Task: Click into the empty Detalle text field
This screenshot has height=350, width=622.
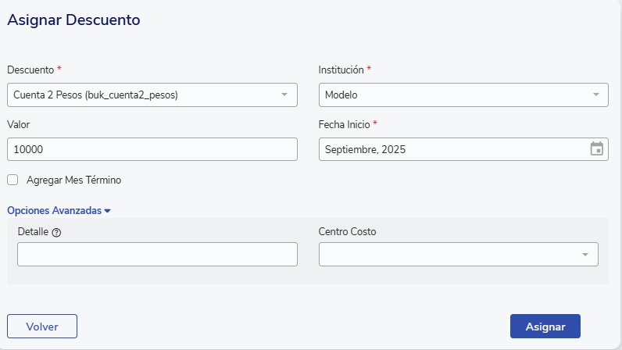Action: click(x=157, y=255)
